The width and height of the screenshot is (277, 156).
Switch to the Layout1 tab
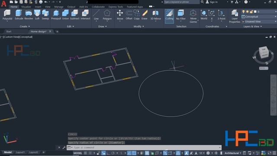pyautogui.click(x=20, y=152)
